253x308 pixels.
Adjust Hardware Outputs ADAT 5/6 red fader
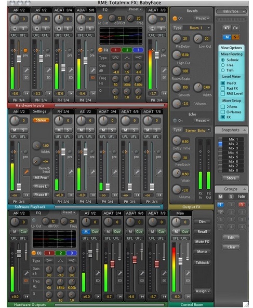[135, 260]
